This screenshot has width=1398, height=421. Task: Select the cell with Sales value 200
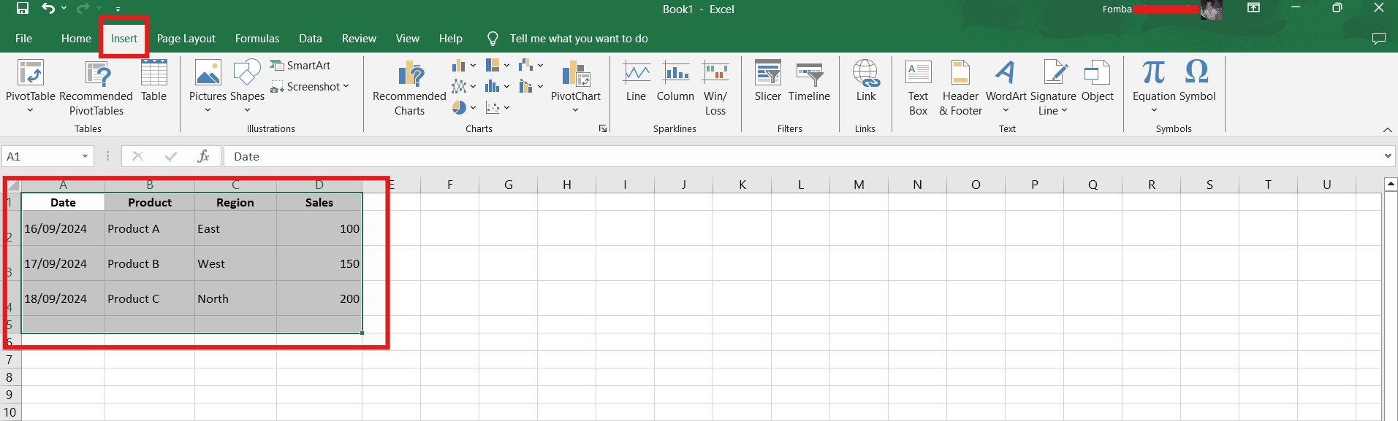pos(319,298)
